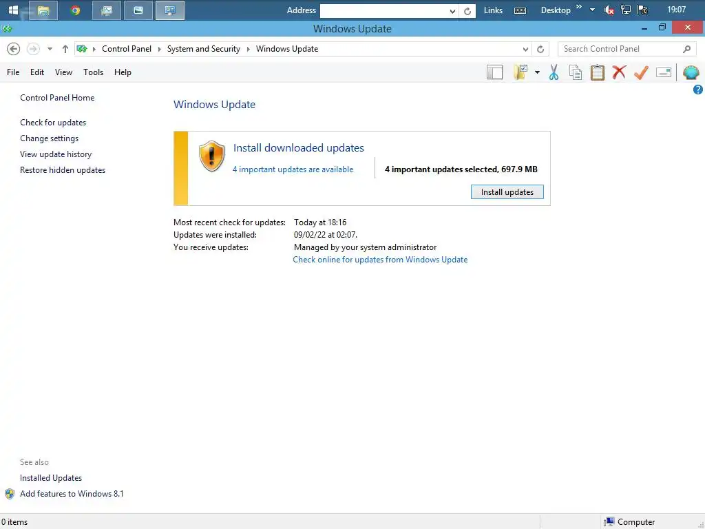Image resolution: width=705 pixels, height=529 pixels.
Task: Click the 19:07 clock
Action: coord(676,10)
